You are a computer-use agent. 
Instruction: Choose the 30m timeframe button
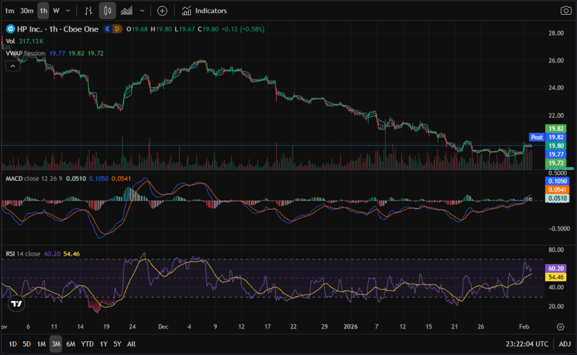point(26,11)
